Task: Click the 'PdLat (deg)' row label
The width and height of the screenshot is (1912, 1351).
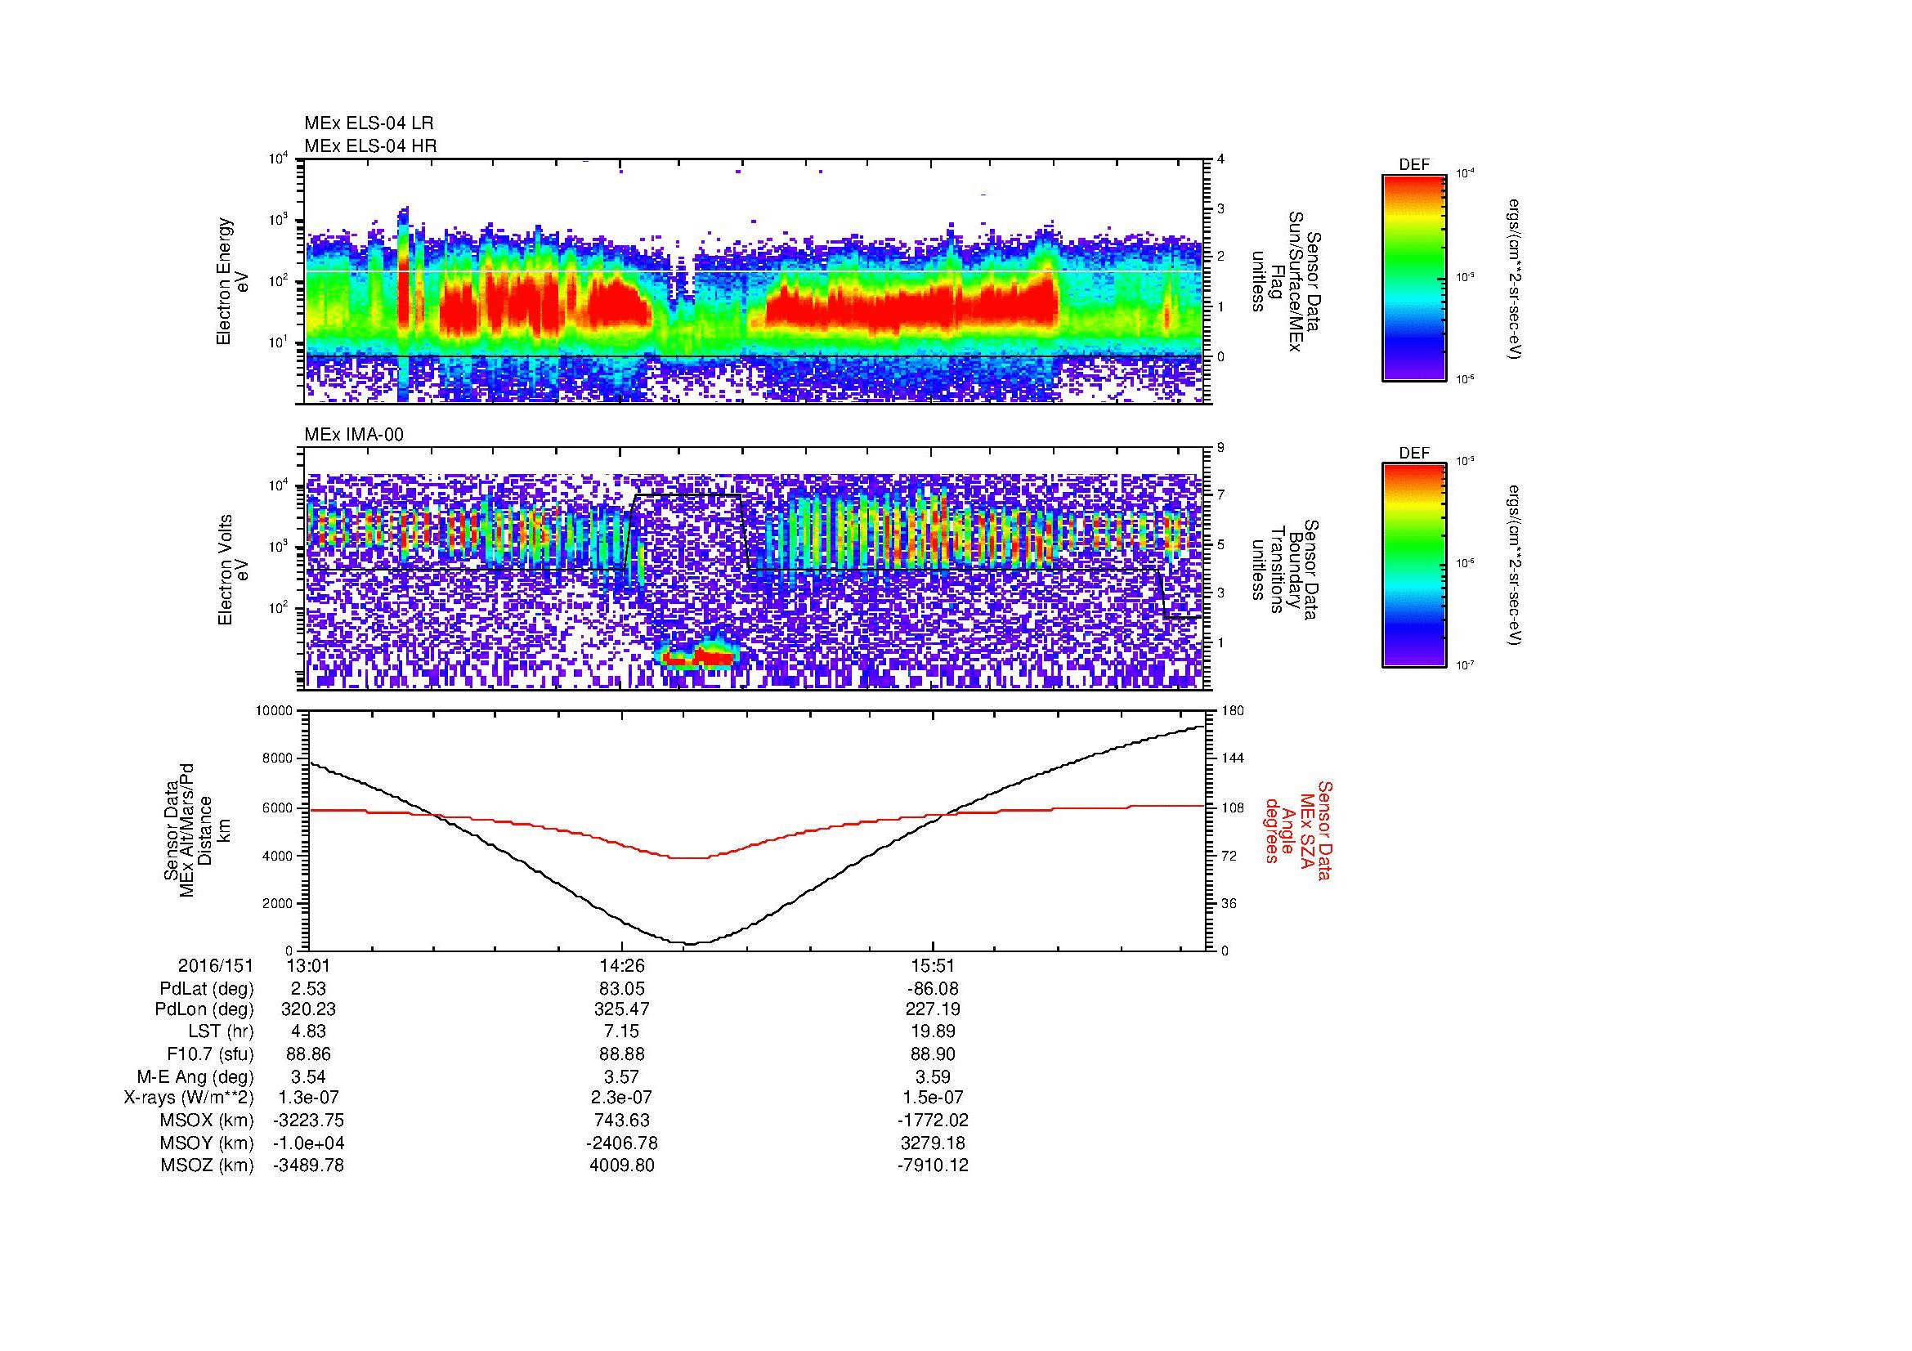Action: pyautogui.click(x=207, y=989)
